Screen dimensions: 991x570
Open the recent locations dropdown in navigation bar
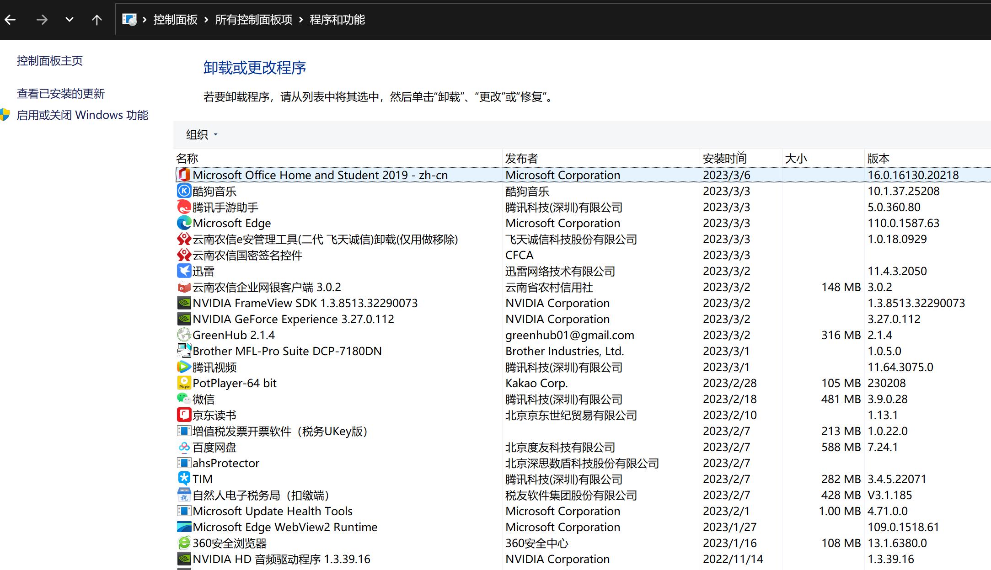tap(69, 19)
